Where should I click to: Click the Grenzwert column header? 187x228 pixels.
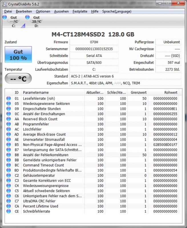click(x=138, y=92)
